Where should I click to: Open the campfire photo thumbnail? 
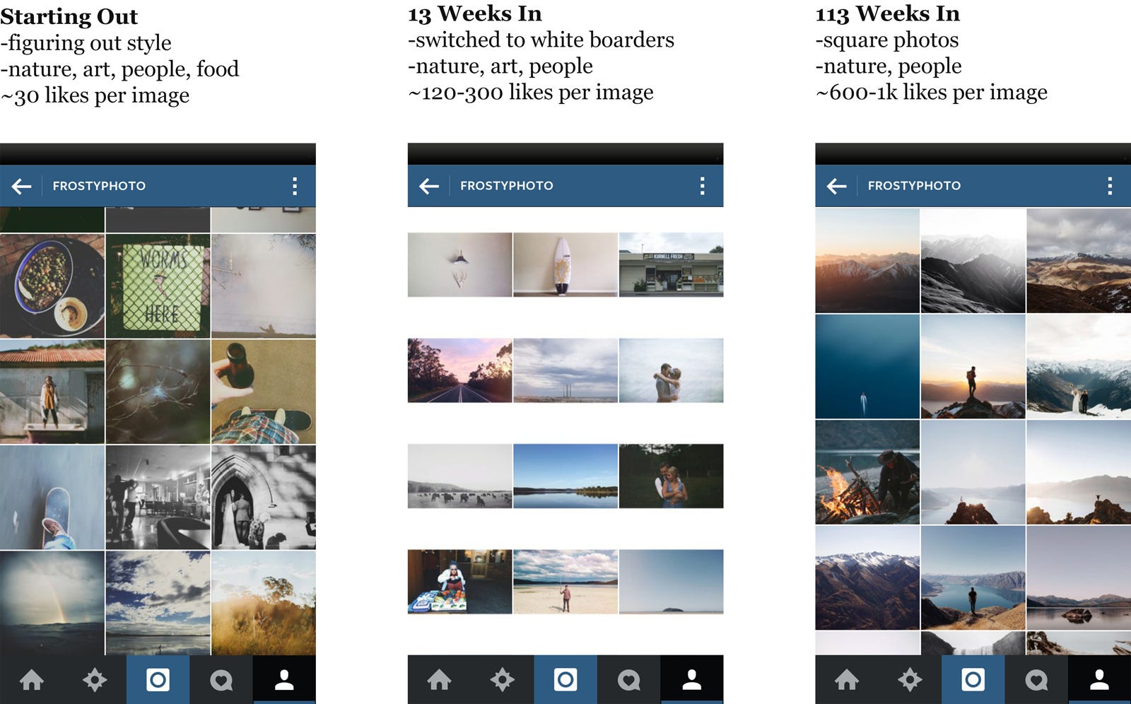867,471
